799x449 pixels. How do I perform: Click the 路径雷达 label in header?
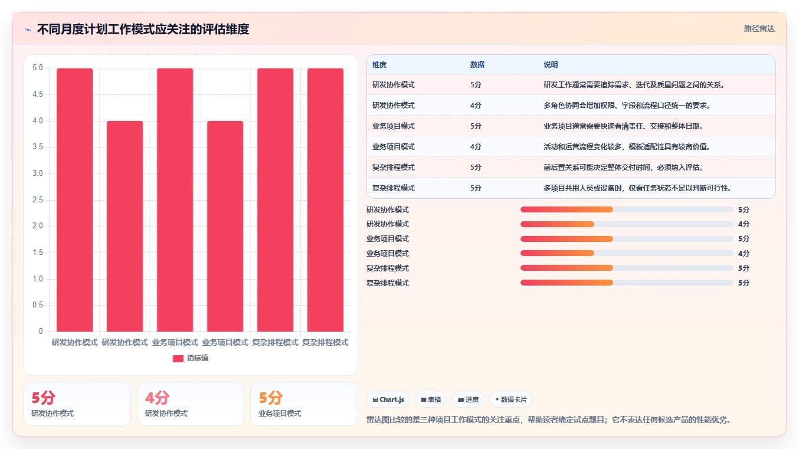759,28
